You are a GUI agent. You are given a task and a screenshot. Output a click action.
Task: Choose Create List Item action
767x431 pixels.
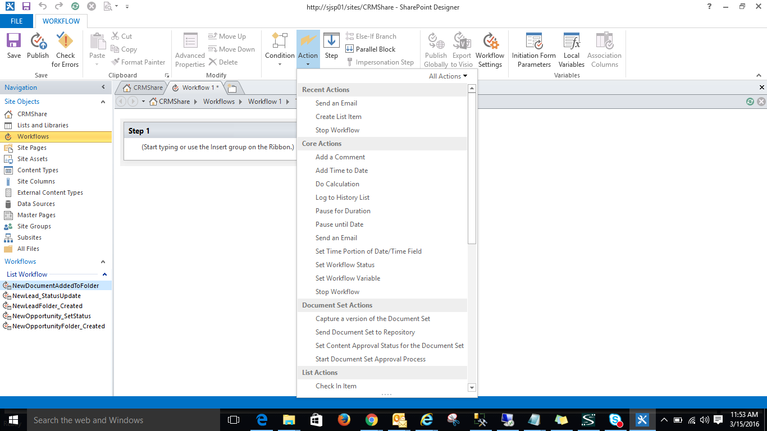point(339,117)
